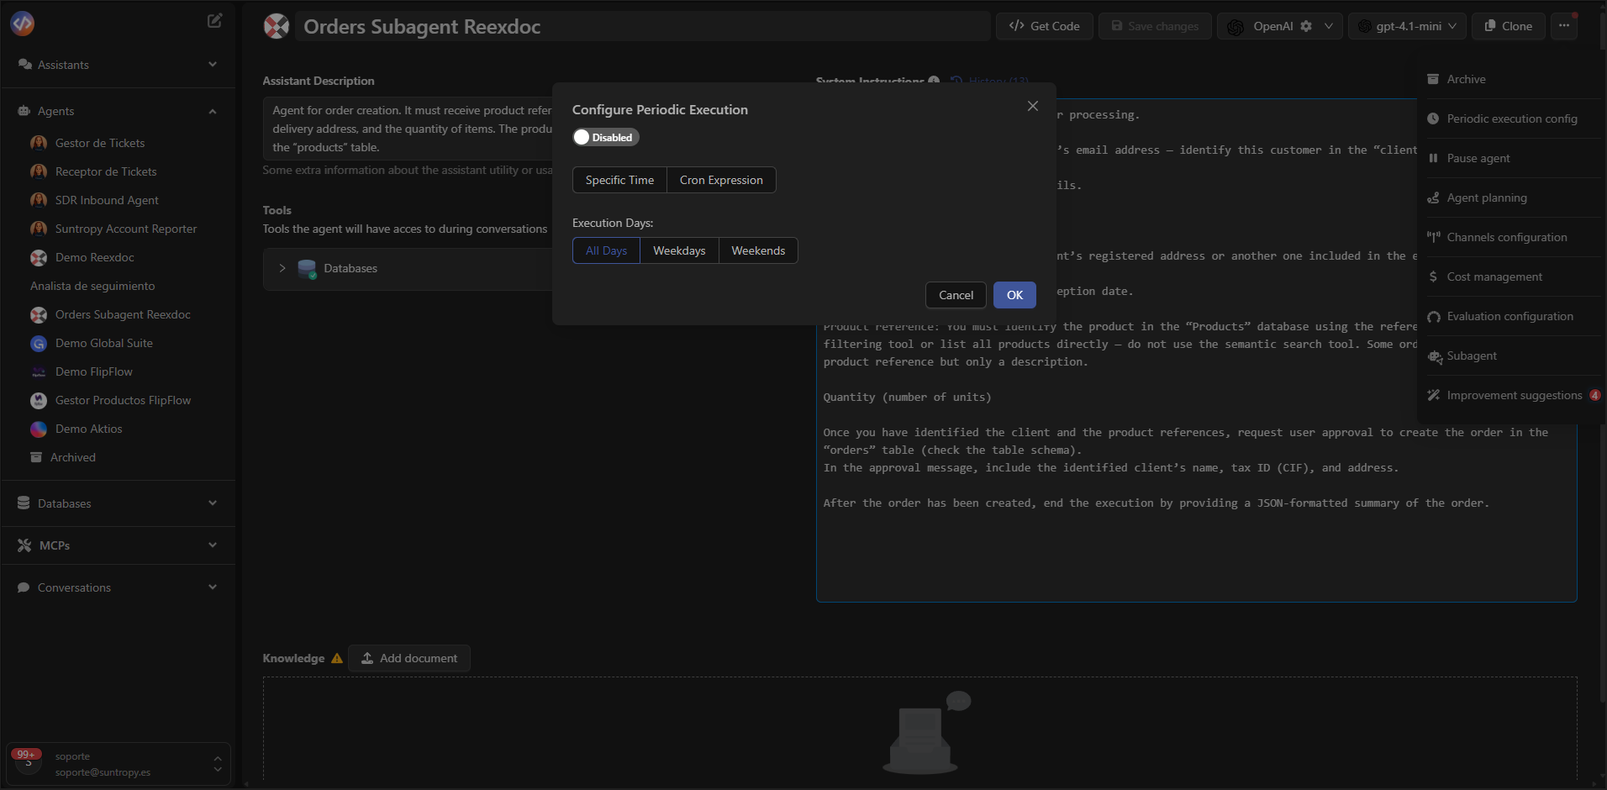This screenshot has width=1607, height=790.
Task: Select Channels configuration from the menu
Action: tap(1505, 237)
